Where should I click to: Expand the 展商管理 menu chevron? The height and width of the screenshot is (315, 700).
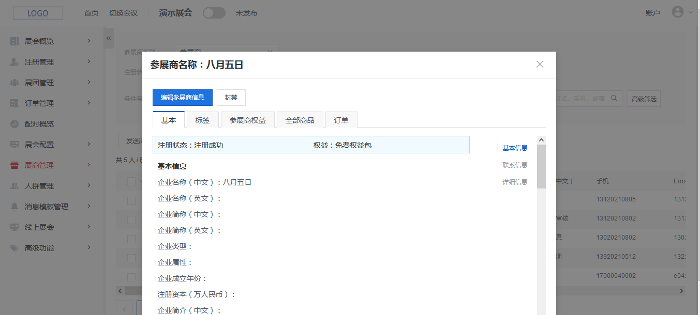coord(89,165)
